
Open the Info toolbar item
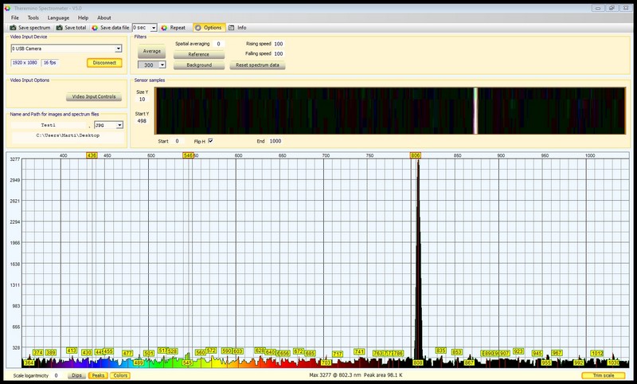(x=236, y=27)
